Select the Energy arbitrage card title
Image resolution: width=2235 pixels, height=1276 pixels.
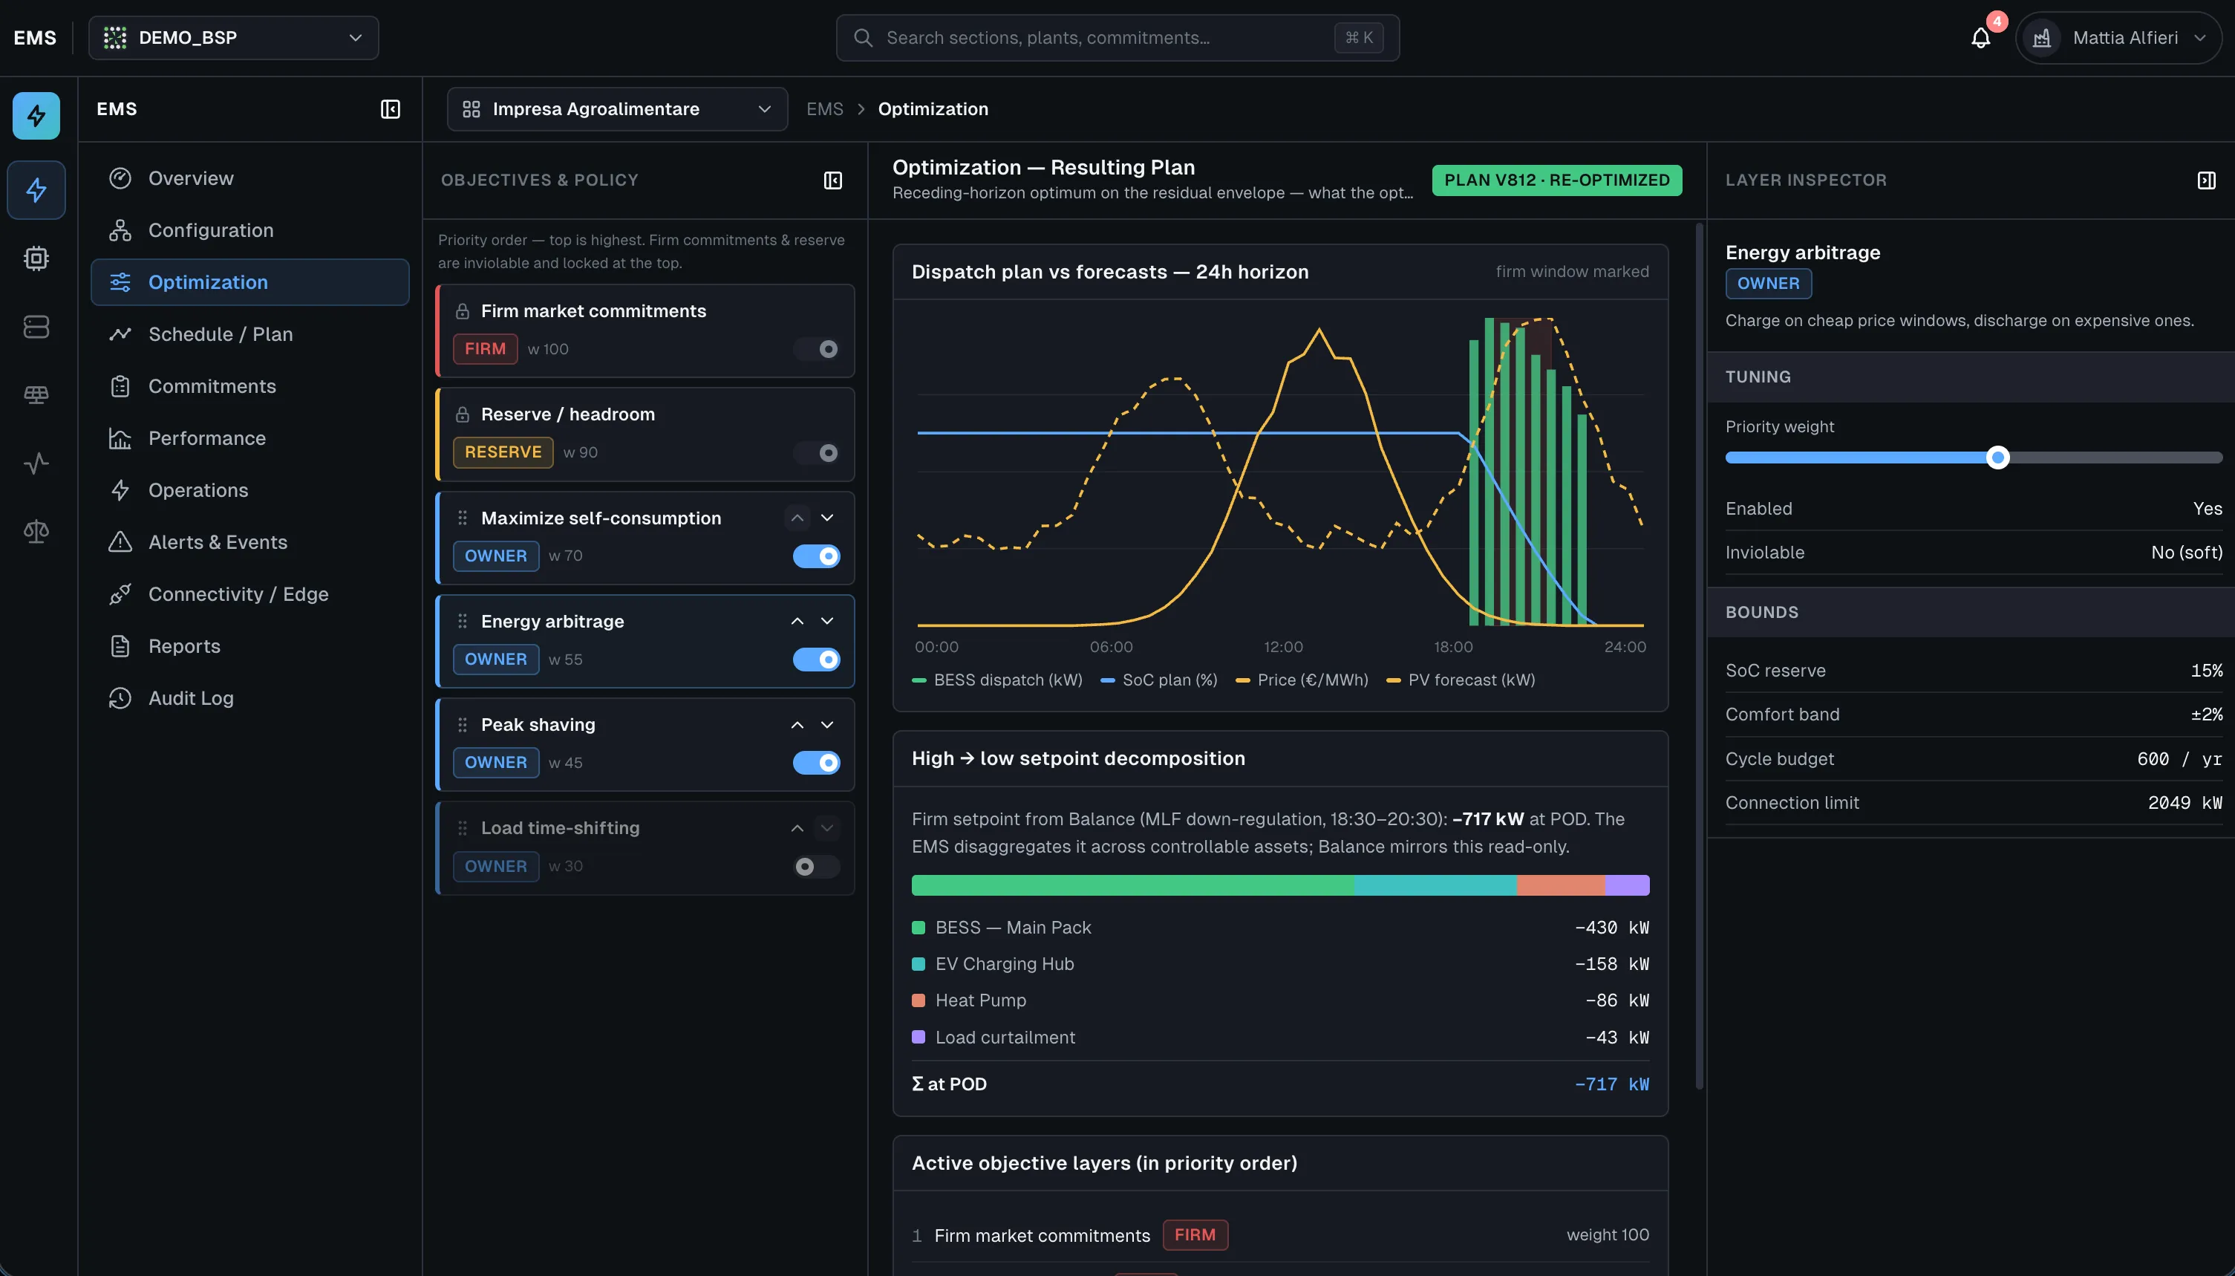coord(552,622)
